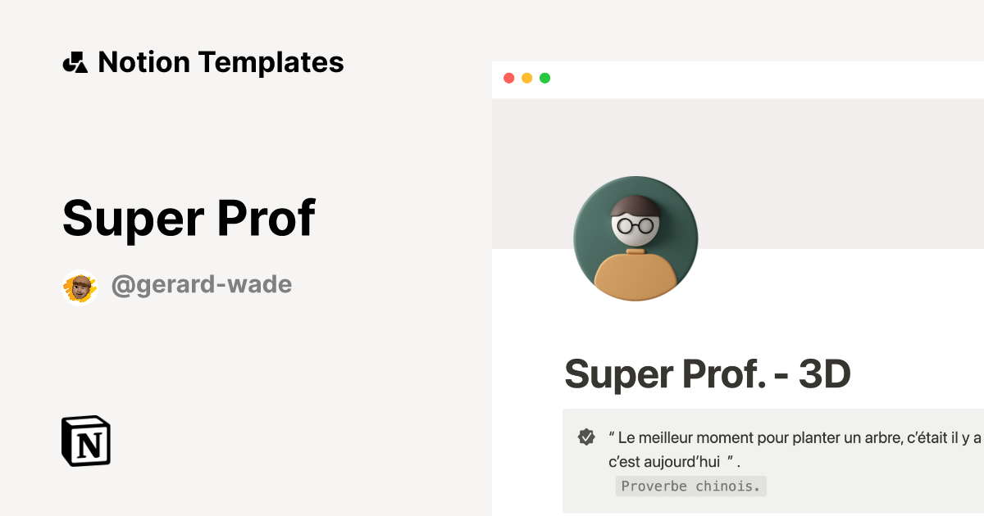
Task: Click the yellow traffic light dot
Action: click(x=526, y=79)
